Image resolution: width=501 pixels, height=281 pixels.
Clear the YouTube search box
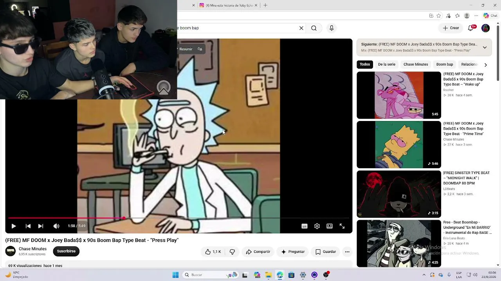(x=301, y=28)
